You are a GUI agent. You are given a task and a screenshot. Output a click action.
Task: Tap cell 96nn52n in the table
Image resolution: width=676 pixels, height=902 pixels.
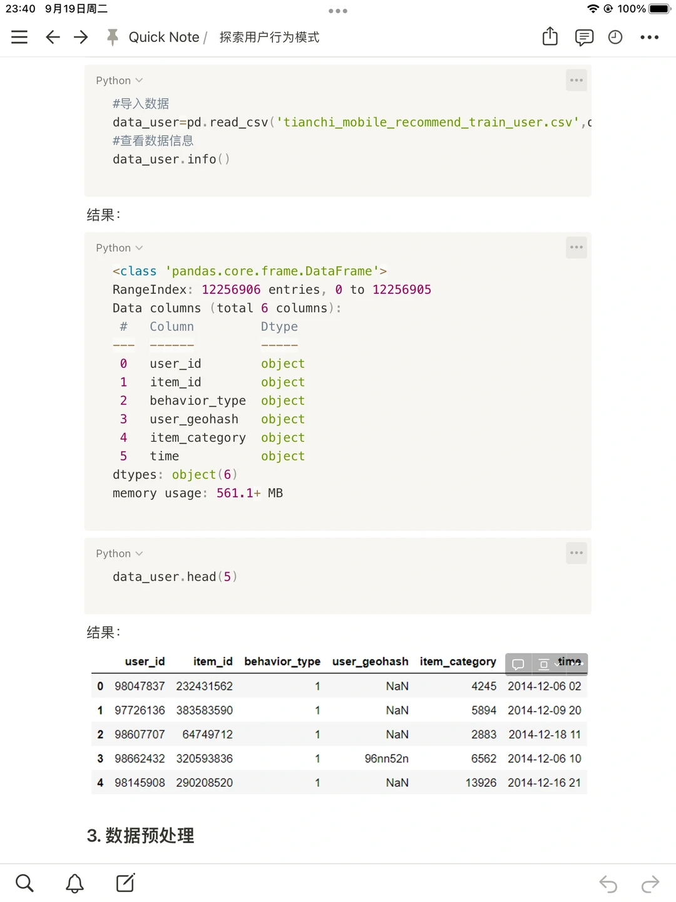(x=387, y=759)
